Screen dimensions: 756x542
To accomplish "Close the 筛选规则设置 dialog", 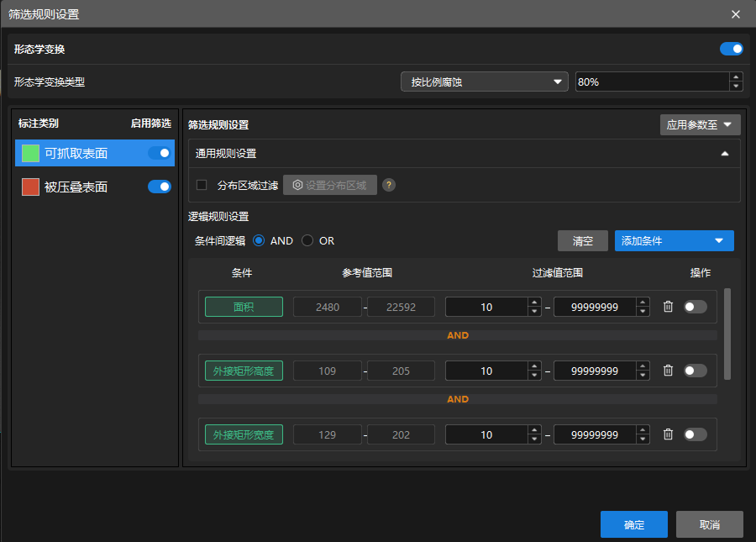I will click(x=735, y=14).
